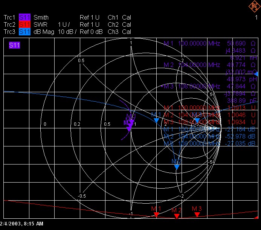The width and height of the screenshot is (261, 230).
Task: Click the Trc2 red S11 color swatch
Action: pos(24,24)
